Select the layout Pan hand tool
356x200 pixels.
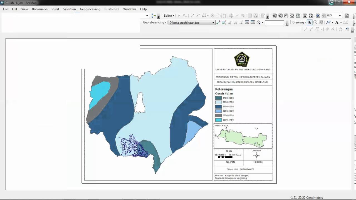click(x=286, y=16)
